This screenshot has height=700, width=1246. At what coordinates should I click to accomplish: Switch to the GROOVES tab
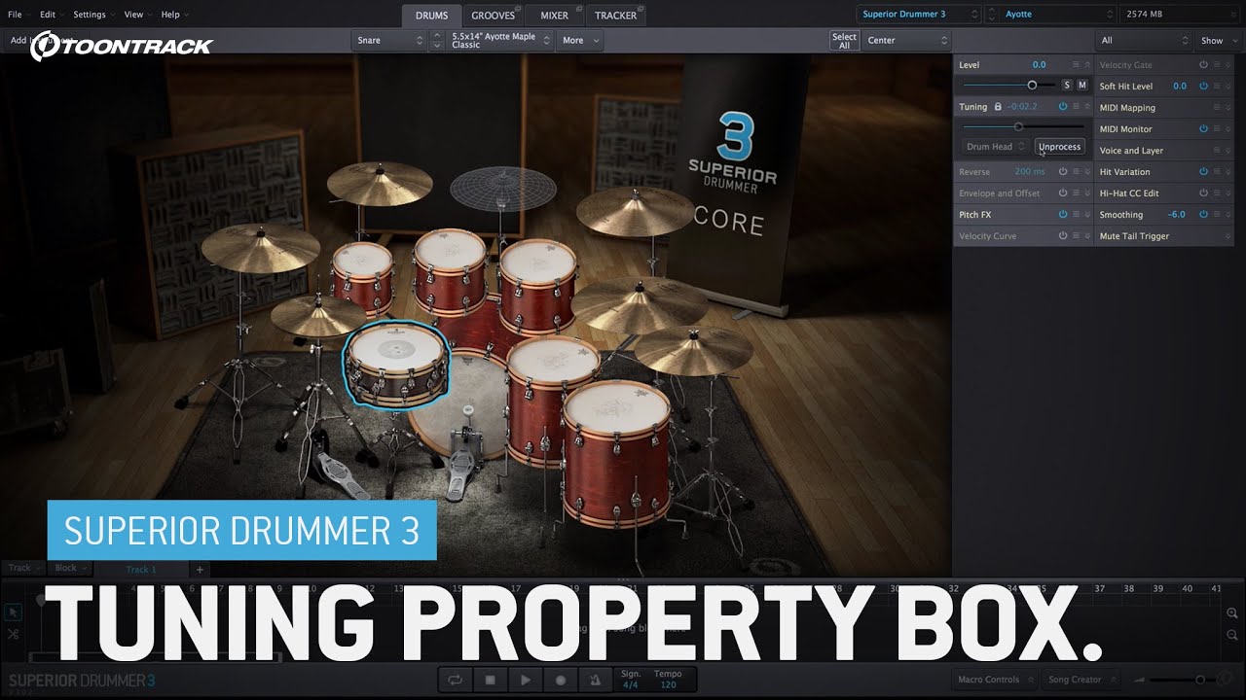(493, 16)
